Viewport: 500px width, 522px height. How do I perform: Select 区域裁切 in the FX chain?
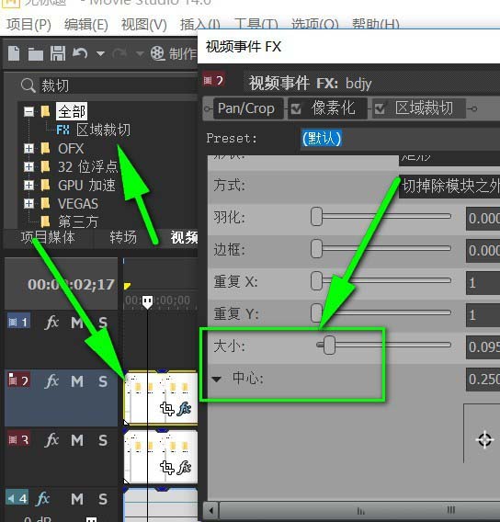[424, 108]
